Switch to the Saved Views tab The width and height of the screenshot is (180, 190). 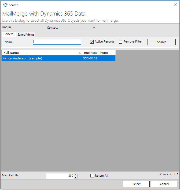(x=26, y=35)
